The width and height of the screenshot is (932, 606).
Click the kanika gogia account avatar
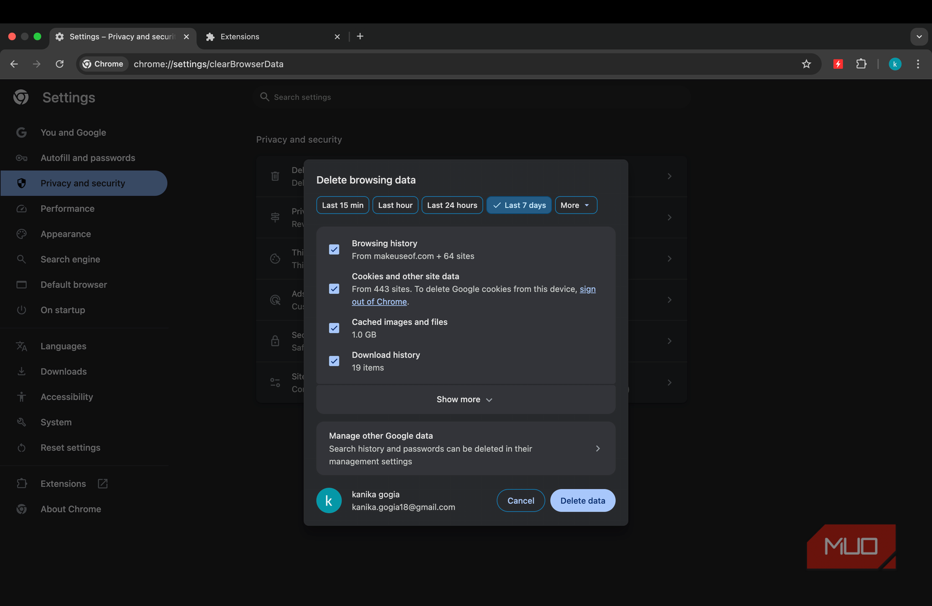point(329,500)
